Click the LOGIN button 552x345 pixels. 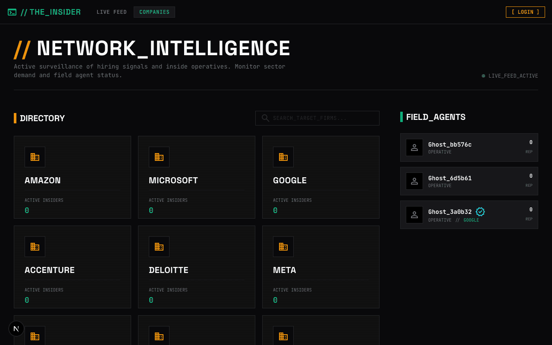(x=525, y=12)
